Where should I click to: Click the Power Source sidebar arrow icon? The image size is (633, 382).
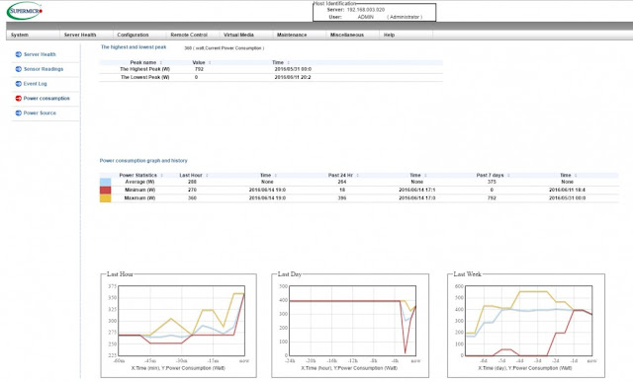[18, 113]
